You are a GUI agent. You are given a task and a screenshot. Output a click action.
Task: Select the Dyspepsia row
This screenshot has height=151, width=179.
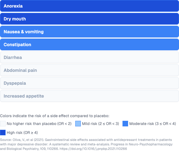[89, 83]
